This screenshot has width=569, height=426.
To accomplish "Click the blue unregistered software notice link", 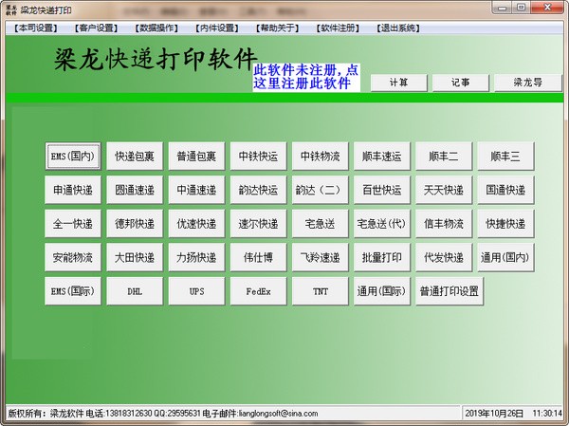I will (306, 77).
